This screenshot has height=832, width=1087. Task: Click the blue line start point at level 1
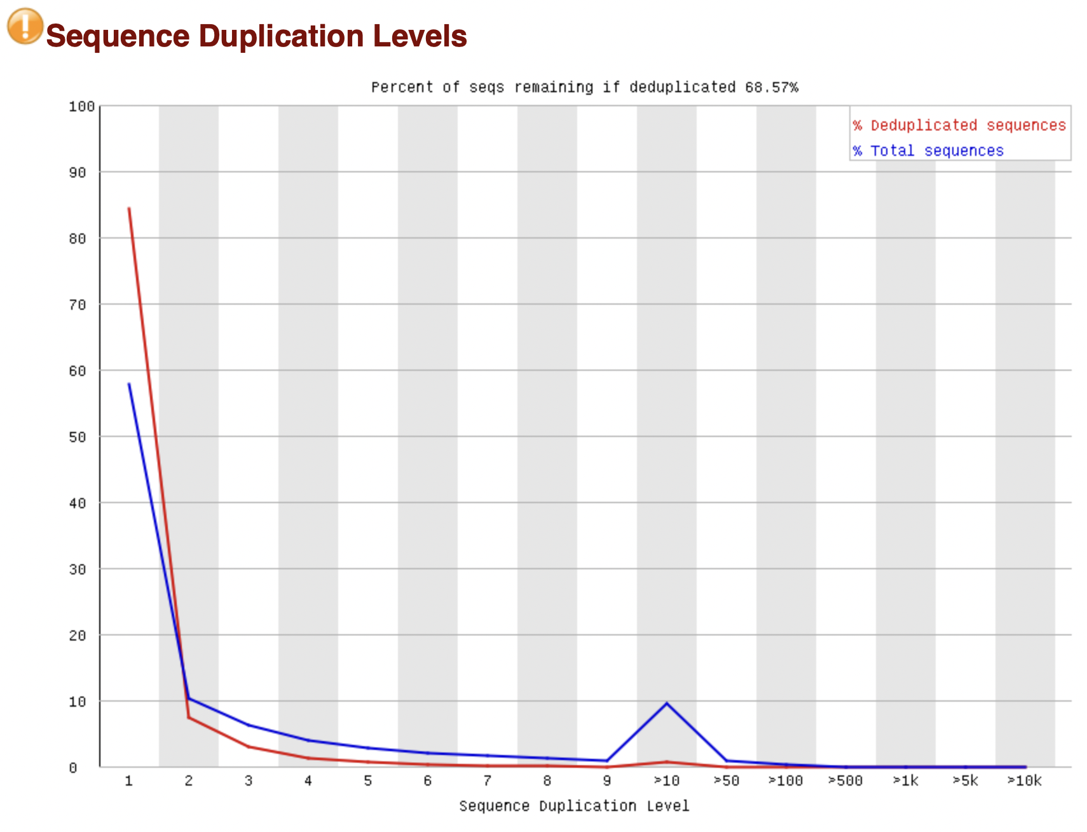tap(129, 384)
